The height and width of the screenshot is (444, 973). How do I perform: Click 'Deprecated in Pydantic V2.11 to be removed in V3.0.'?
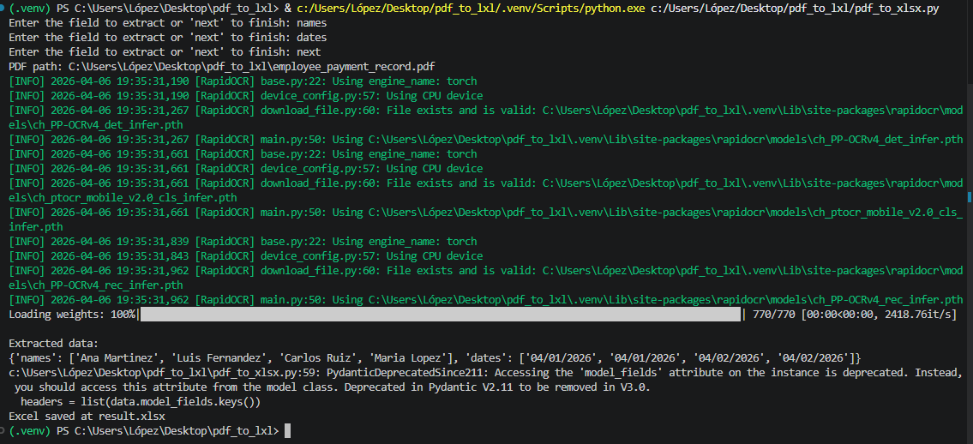point(496,387)
